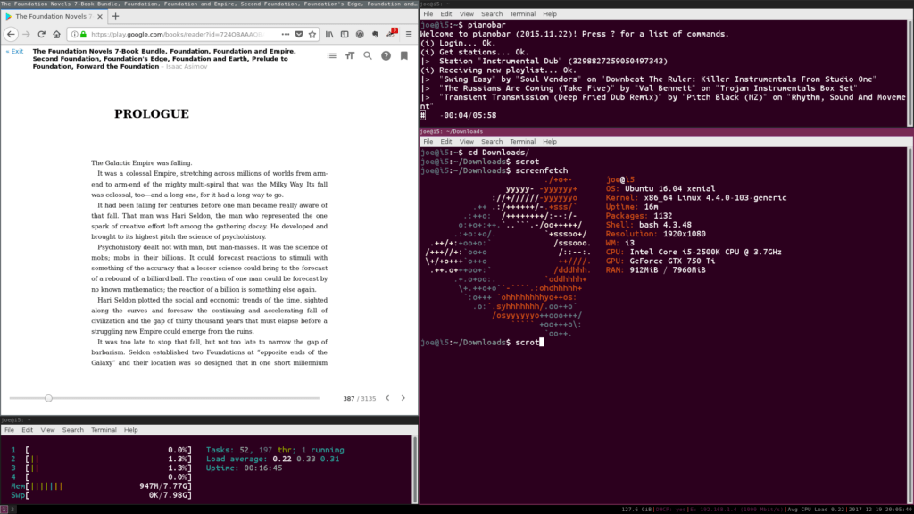Open Edit menu in the Downloads terminal
This screenshot has height=514, width=914.
click(446, 142)
